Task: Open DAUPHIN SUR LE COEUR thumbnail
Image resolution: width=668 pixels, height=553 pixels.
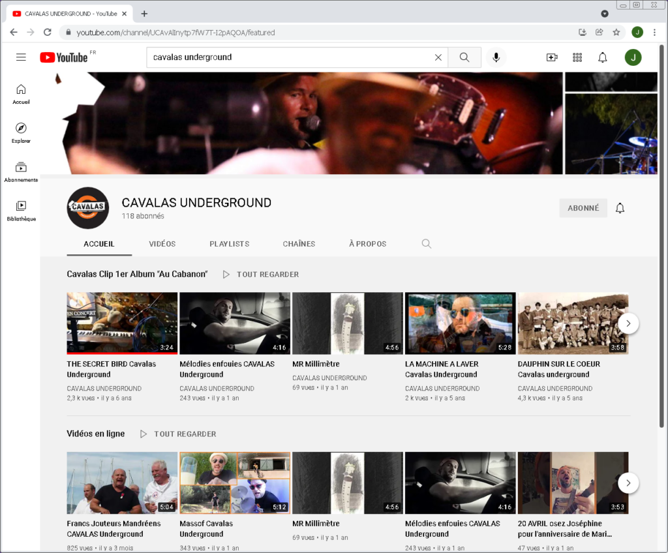Action: [x=573, y=323]
